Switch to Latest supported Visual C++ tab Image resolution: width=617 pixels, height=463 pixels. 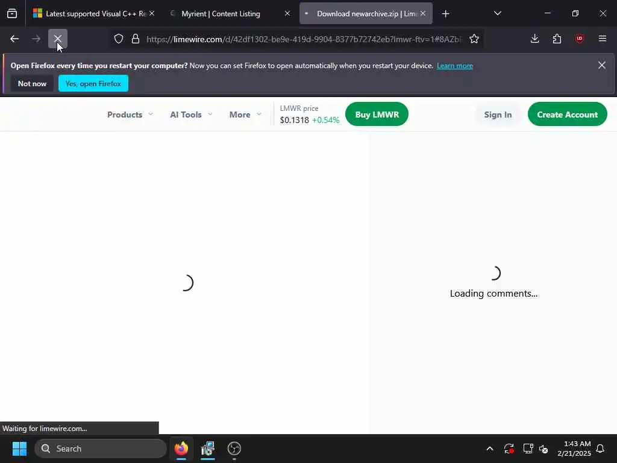click(93, 14)
